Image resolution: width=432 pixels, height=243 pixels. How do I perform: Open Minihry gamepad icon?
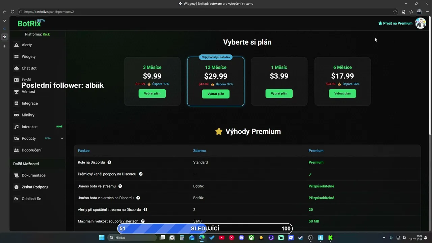[x=16, y=115]
